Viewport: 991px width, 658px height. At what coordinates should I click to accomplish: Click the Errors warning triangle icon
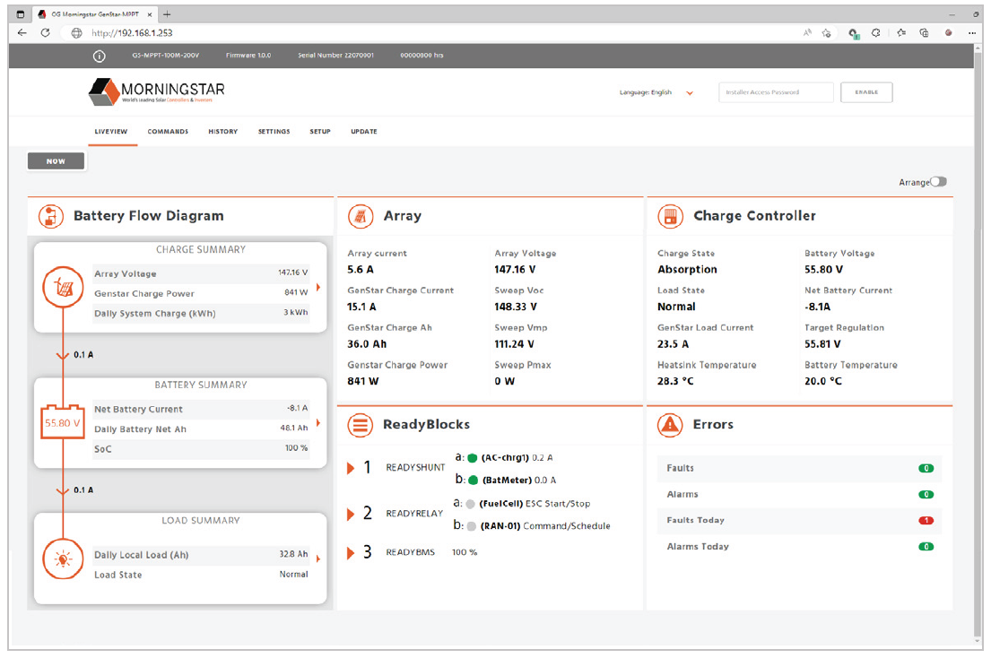click(670, 425)
